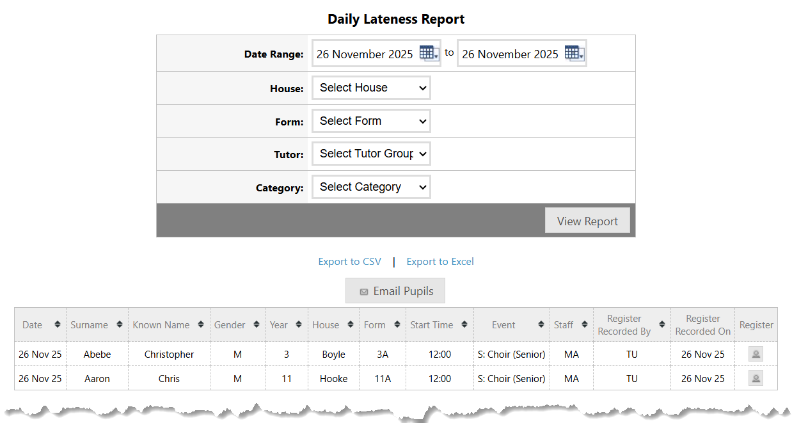Sort table by Known Name arrows

pos(201,324)
